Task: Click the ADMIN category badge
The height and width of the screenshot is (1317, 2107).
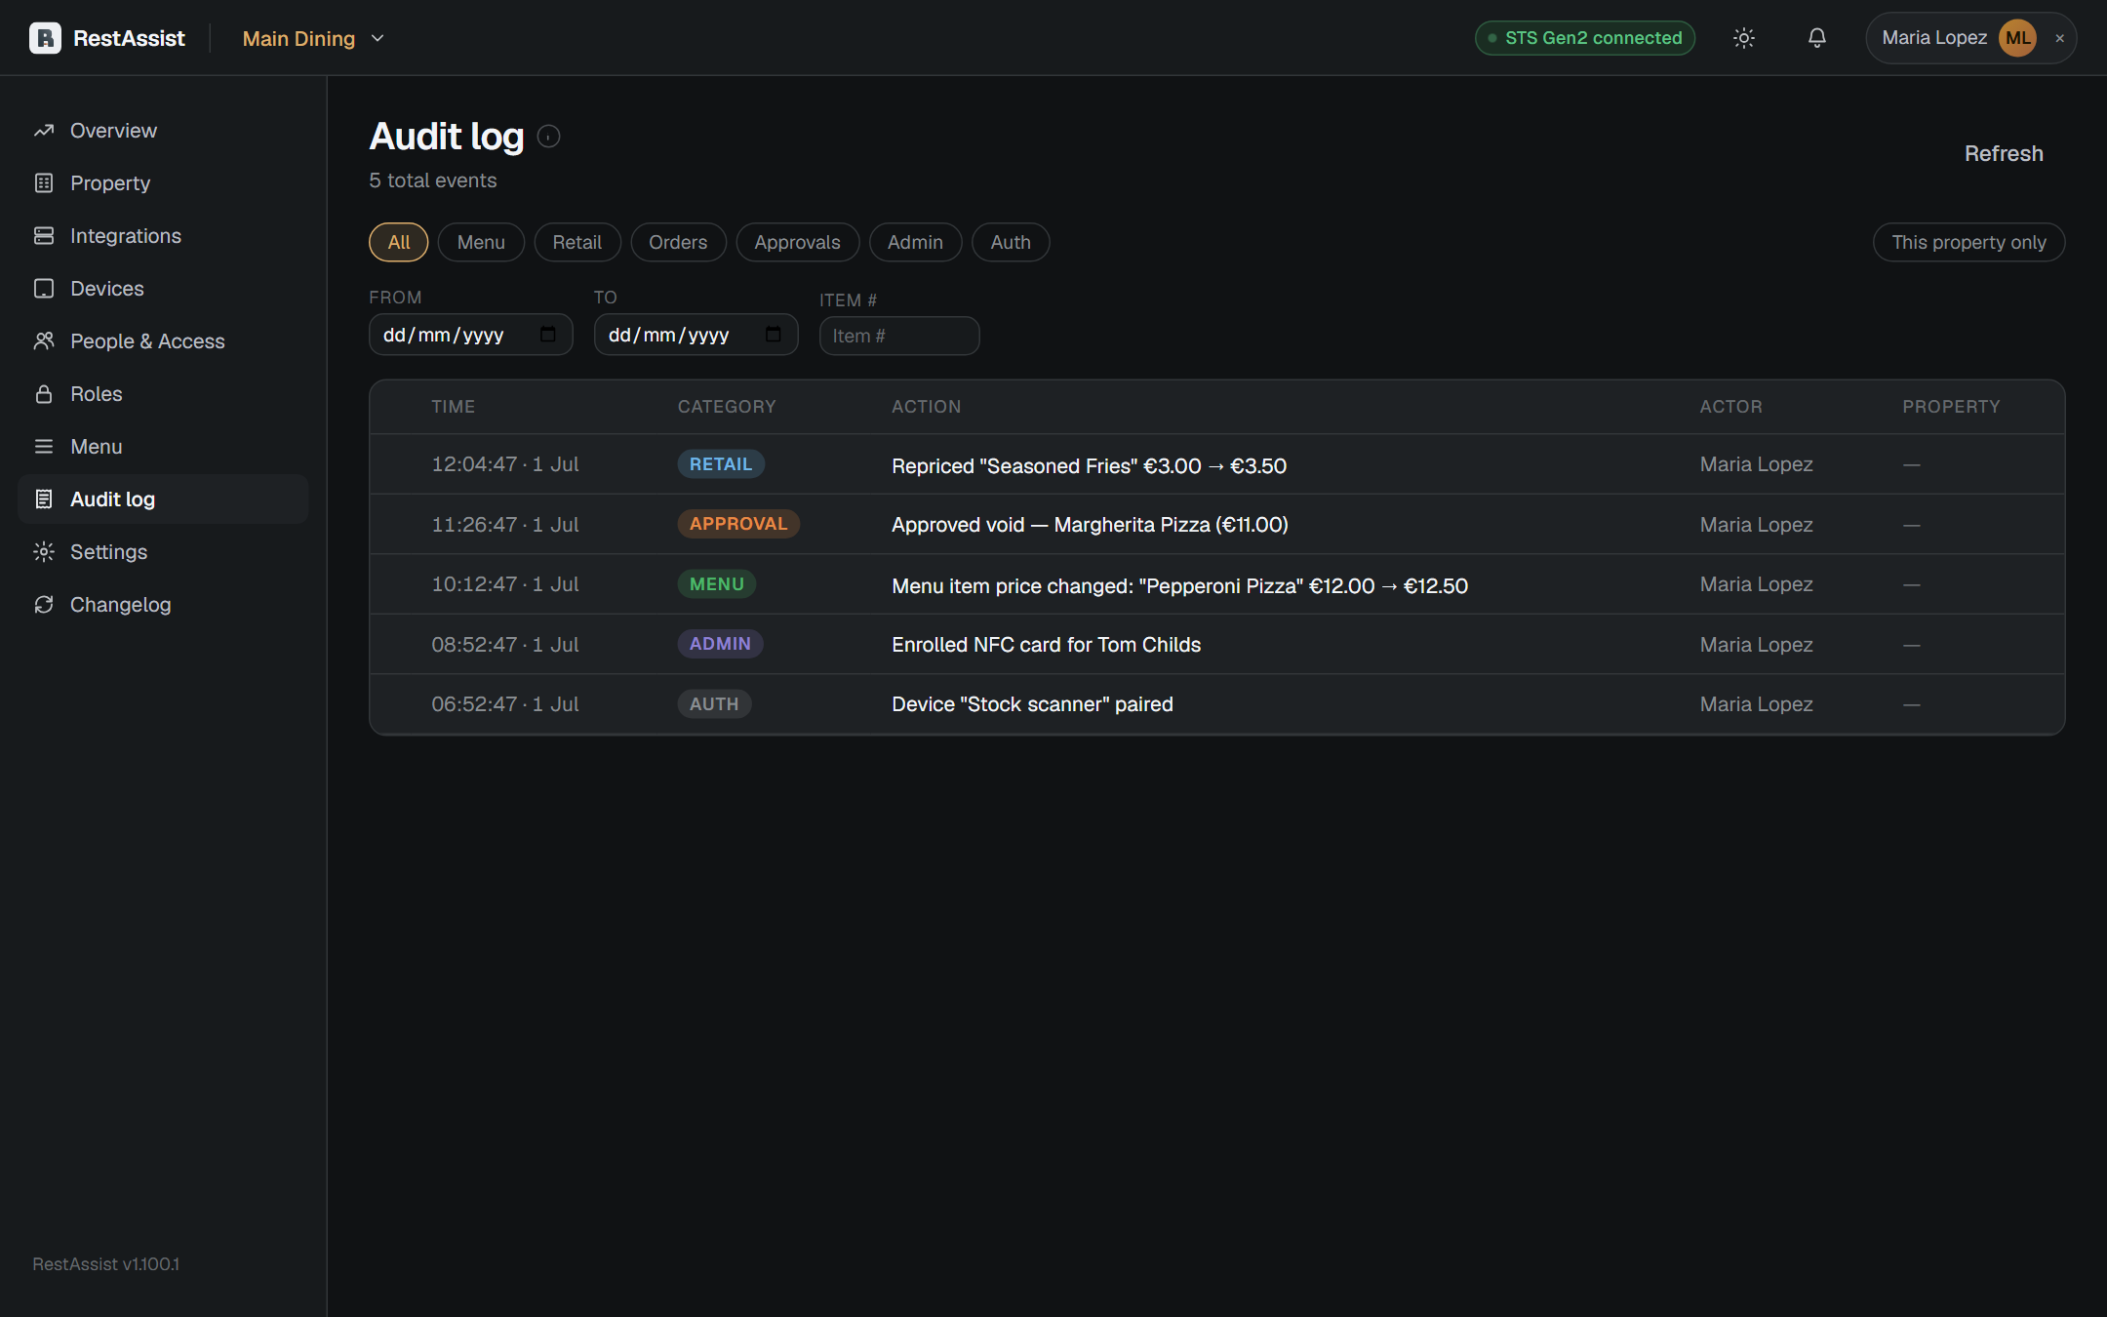Action: (x=720, y=644)
